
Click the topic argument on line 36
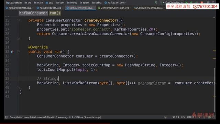click(81, 70)
